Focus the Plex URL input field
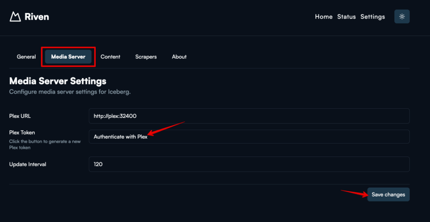Viewport: 430px width, 222px height. (x=249, y=116)
